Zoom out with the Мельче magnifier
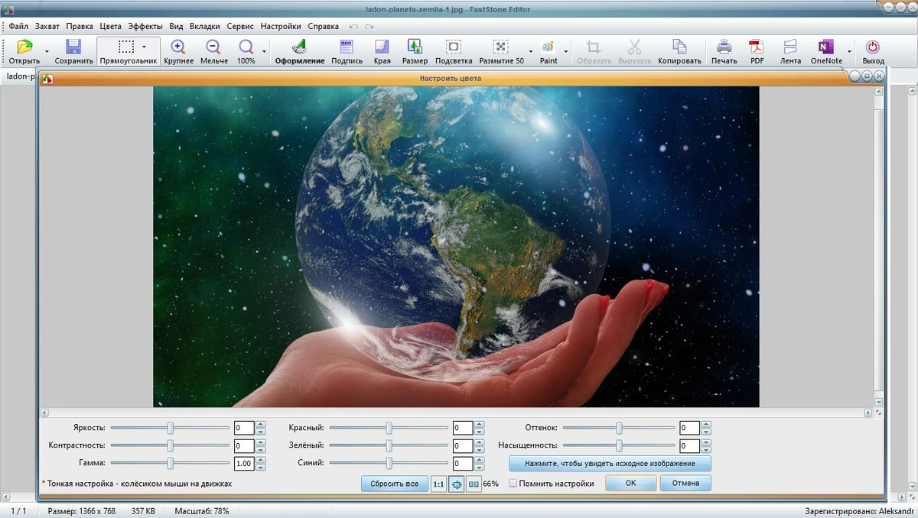The height and width of the screenshot is (518, 918). tap(214, 47)
